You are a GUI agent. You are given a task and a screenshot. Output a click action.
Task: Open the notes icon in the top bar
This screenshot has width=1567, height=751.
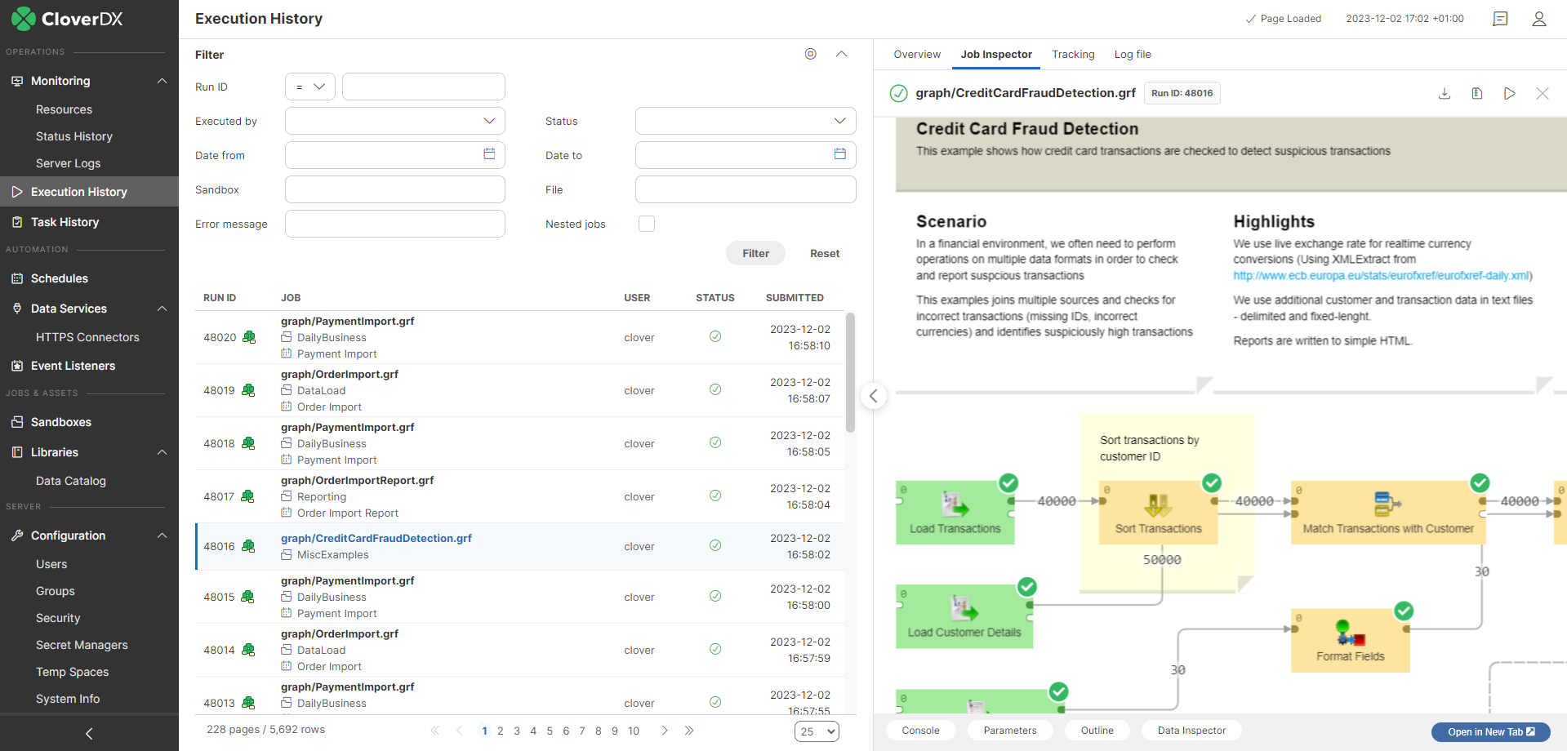1499,19
